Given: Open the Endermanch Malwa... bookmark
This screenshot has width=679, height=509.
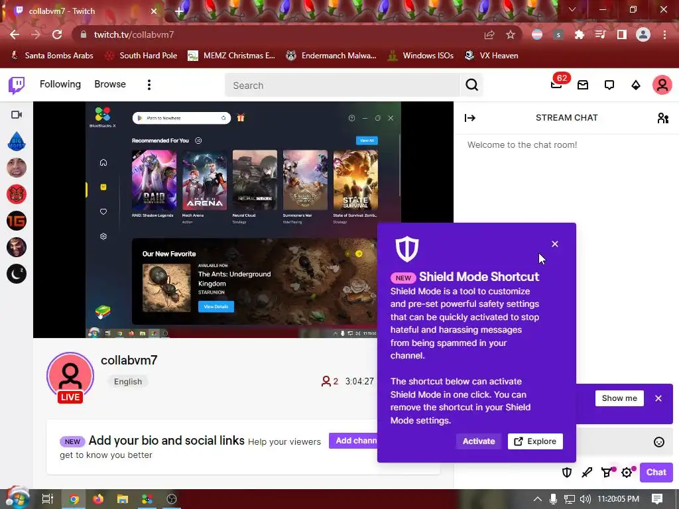Looking at the screenshot, I should pyautogui.click(x=332, y=56).
